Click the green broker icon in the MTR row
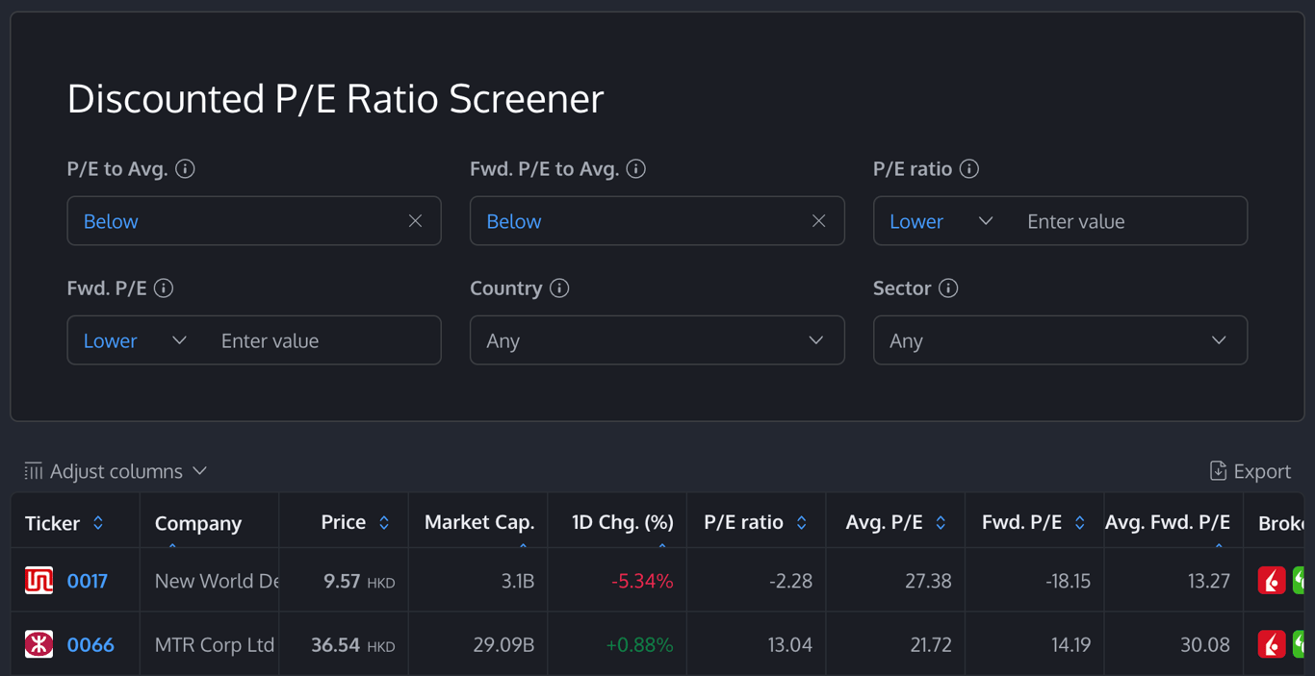The image size is (1315, 676). tap(1302, 644)
